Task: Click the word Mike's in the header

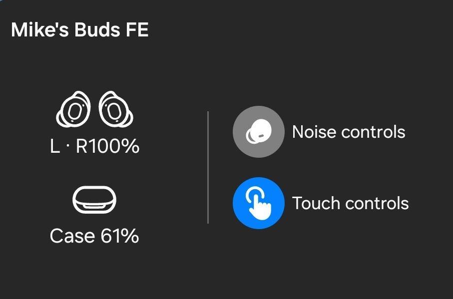Action: click(40, 30)
